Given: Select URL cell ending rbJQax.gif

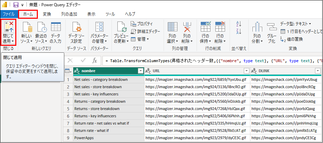Looking at the screenshot, I should click(197, 109).
